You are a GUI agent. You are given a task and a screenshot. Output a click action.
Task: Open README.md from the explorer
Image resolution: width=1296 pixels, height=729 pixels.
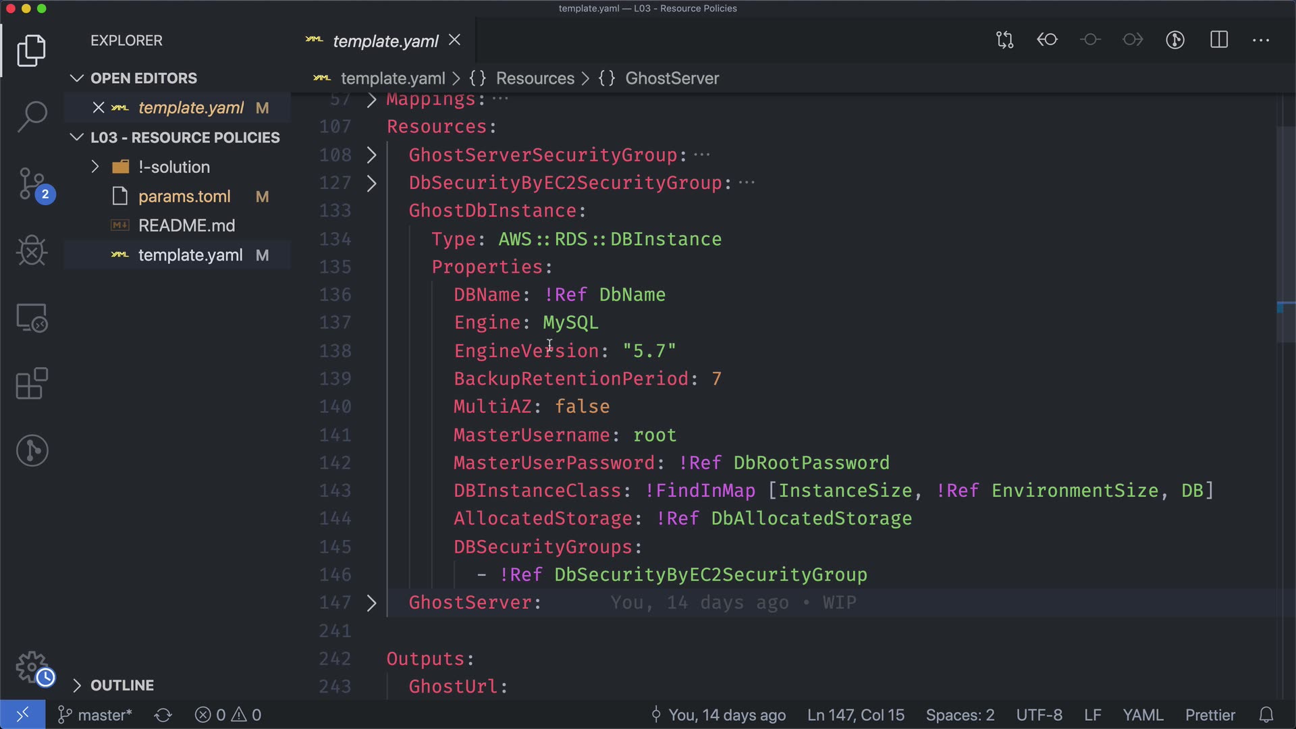pyautogui.click(x=186, y=225)
